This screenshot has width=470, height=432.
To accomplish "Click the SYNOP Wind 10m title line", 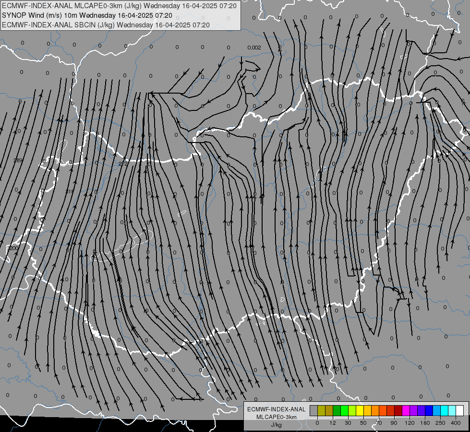I will [87, 15].
